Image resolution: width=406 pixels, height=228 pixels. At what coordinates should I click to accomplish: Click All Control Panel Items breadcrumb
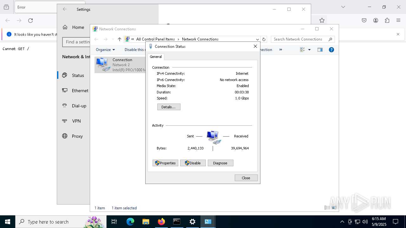155,39
